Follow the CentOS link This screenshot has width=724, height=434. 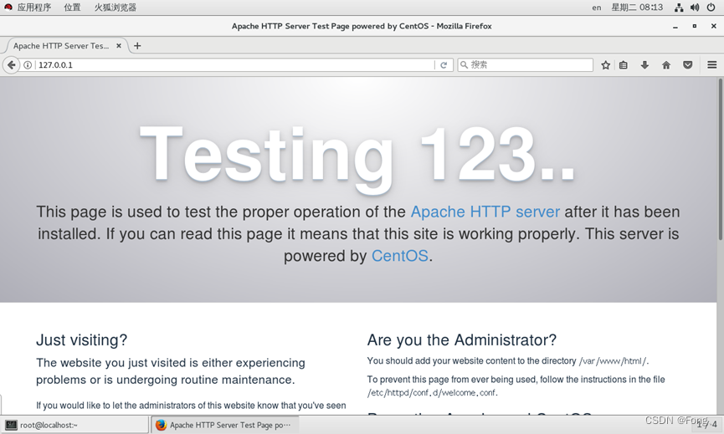click(x=400, y=256)
